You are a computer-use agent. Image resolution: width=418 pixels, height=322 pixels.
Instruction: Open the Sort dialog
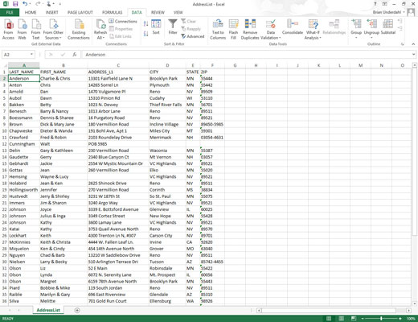click(156, 27)
